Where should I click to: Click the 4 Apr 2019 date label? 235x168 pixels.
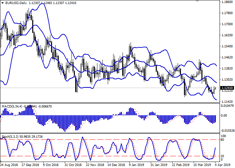pos(222,165)
